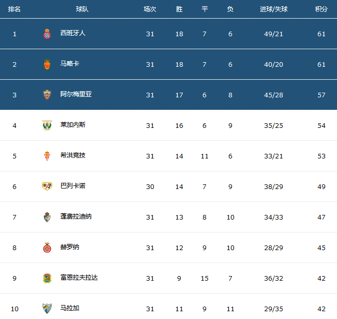This screenshot has width=337, height=319.
Task: Click the 胜 column header
Action: 179,9
